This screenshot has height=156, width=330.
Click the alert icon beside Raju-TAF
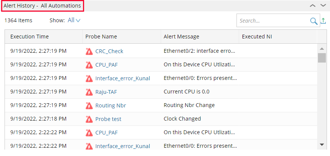point(89,92)
